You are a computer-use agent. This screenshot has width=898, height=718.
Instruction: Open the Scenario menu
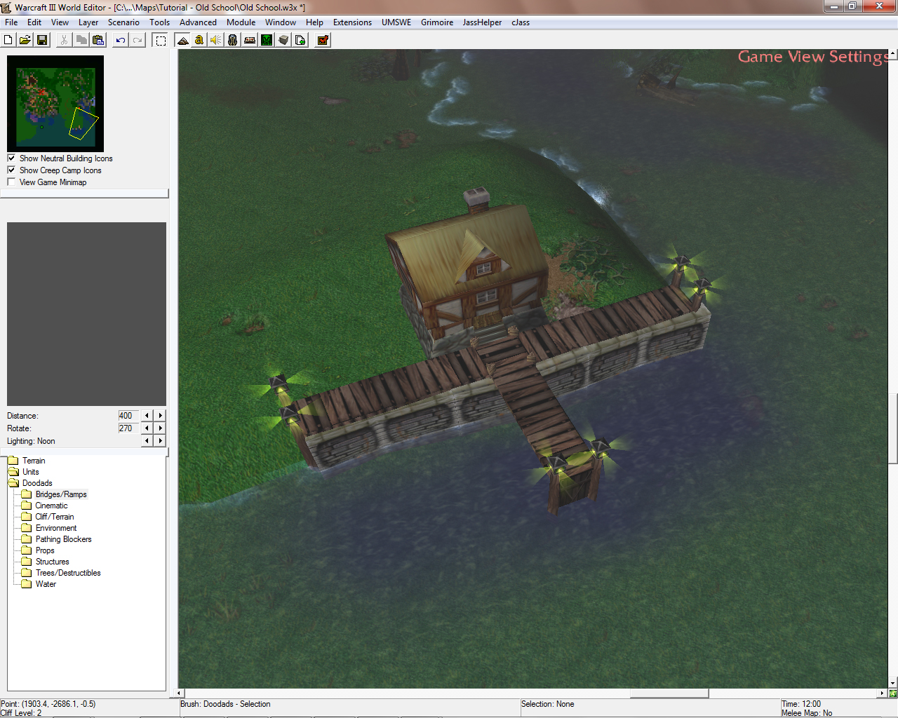(x=123, y=22)
